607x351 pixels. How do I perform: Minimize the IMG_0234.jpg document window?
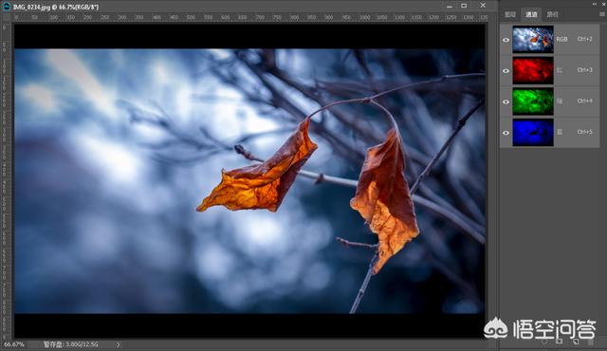click(x=449, y=6)
